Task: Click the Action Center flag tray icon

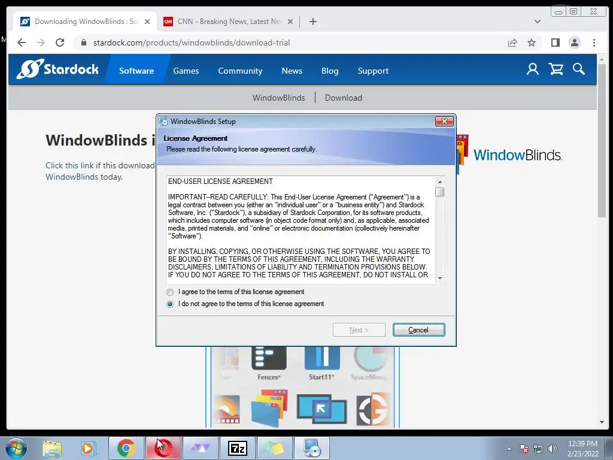Action: (x=524, y=449)
